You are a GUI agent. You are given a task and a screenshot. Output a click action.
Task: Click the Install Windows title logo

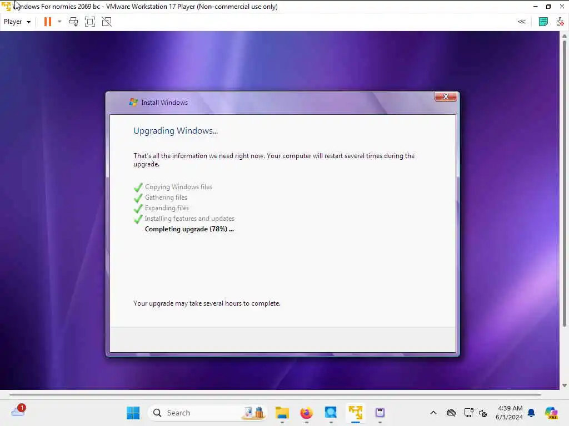click(133, 102)
